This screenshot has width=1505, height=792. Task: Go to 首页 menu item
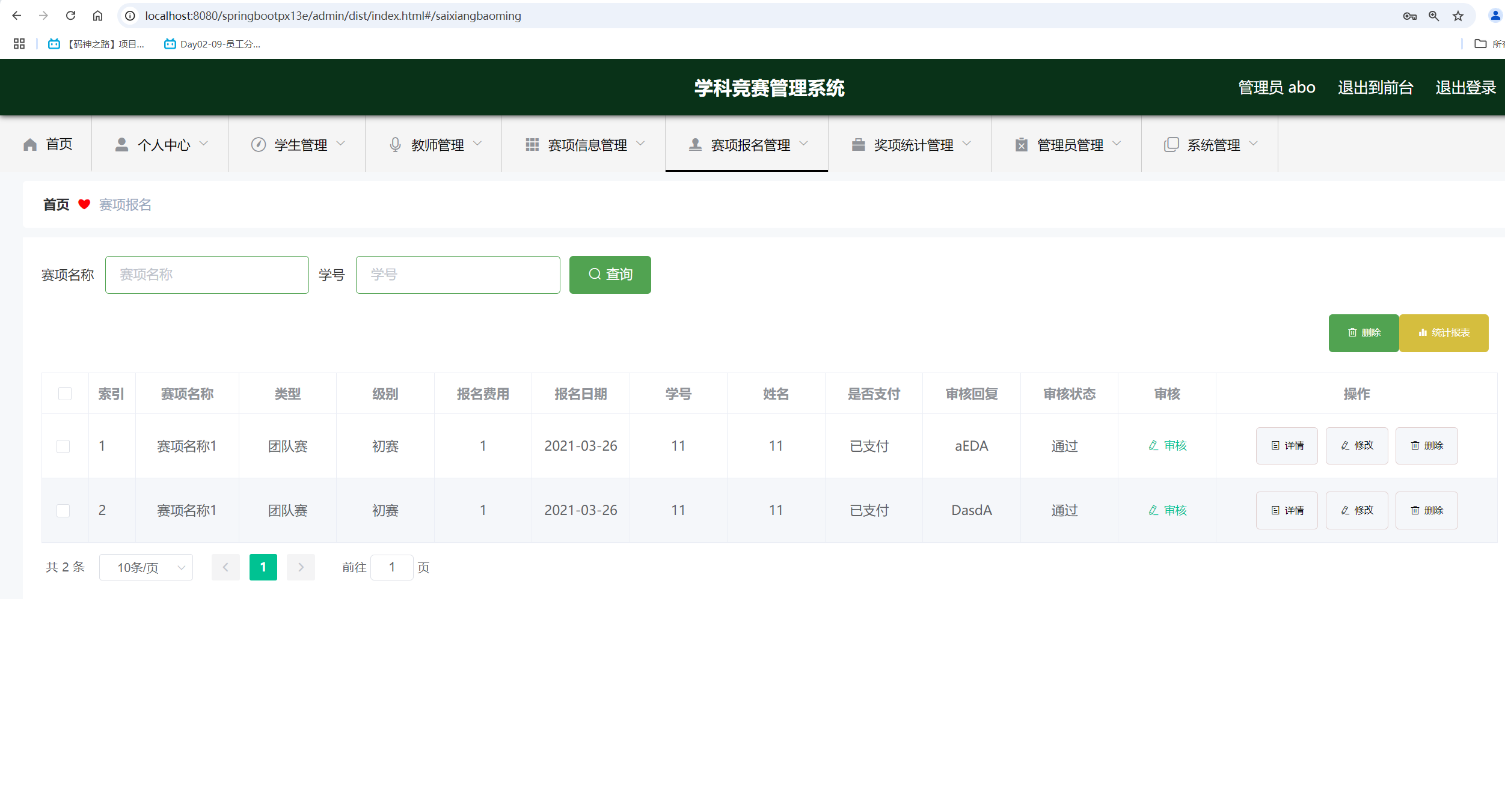[x=59, y=144]
